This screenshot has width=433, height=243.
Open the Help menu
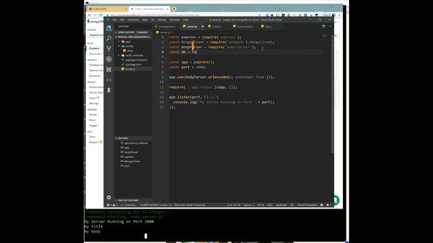pos(185,20)
